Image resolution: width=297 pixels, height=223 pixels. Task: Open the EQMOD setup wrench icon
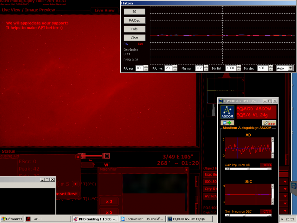coord(267,123)
